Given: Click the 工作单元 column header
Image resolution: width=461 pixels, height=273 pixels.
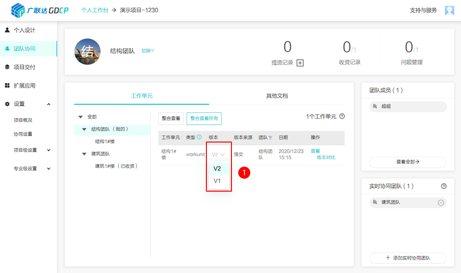Looking at the screenshot, I should (x=171, y=137).
